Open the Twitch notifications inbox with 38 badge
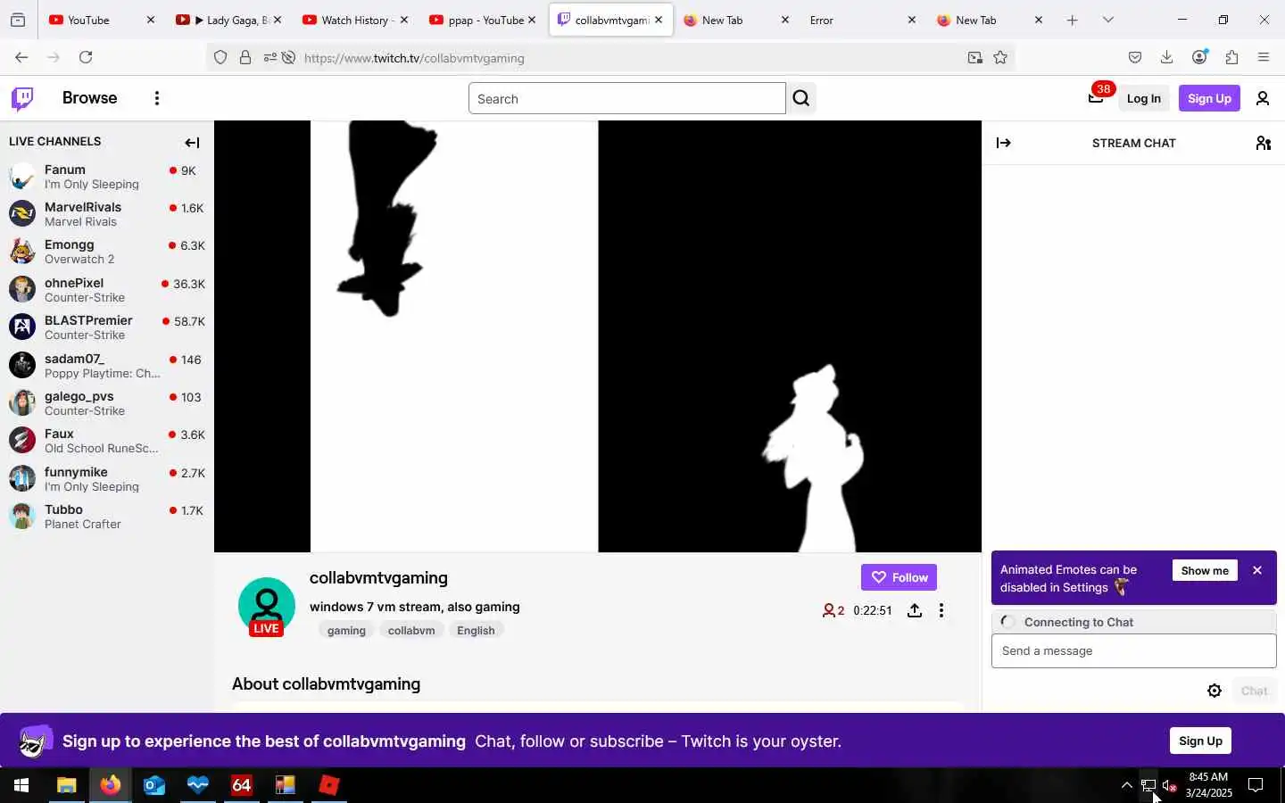1285x803 pixels. tap(1097, 97)
